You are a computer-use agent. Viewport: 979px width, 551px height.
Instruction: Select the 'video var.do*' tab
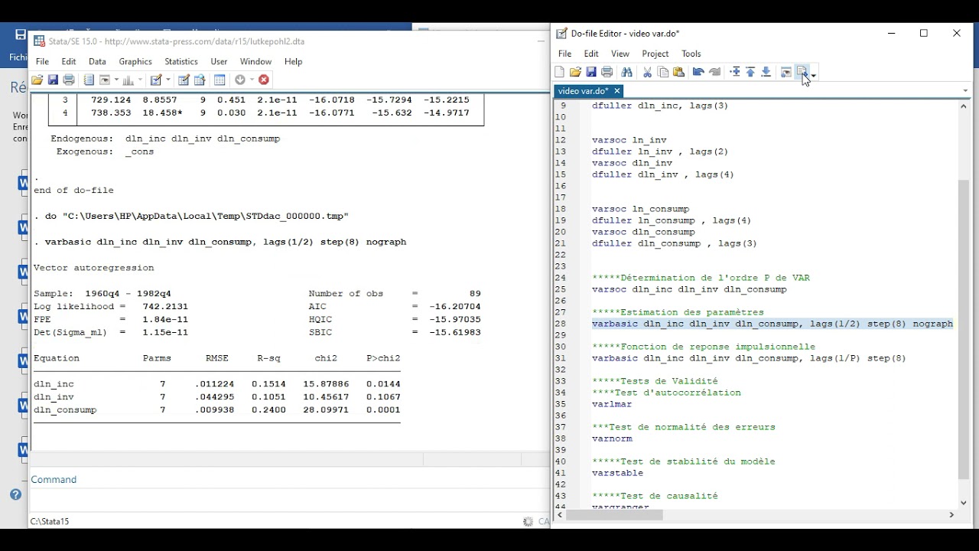583,91
